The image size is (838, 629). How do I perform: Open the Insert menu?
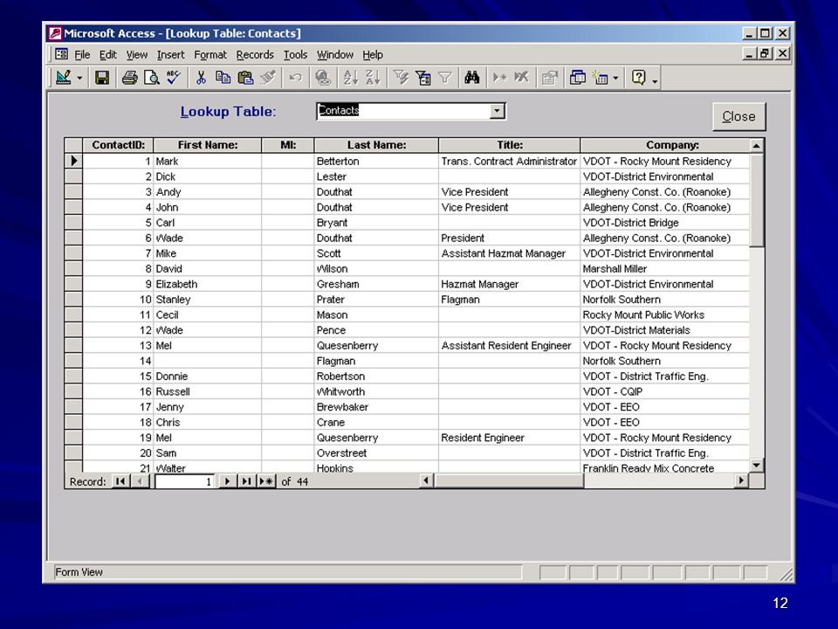pos(170,54)
